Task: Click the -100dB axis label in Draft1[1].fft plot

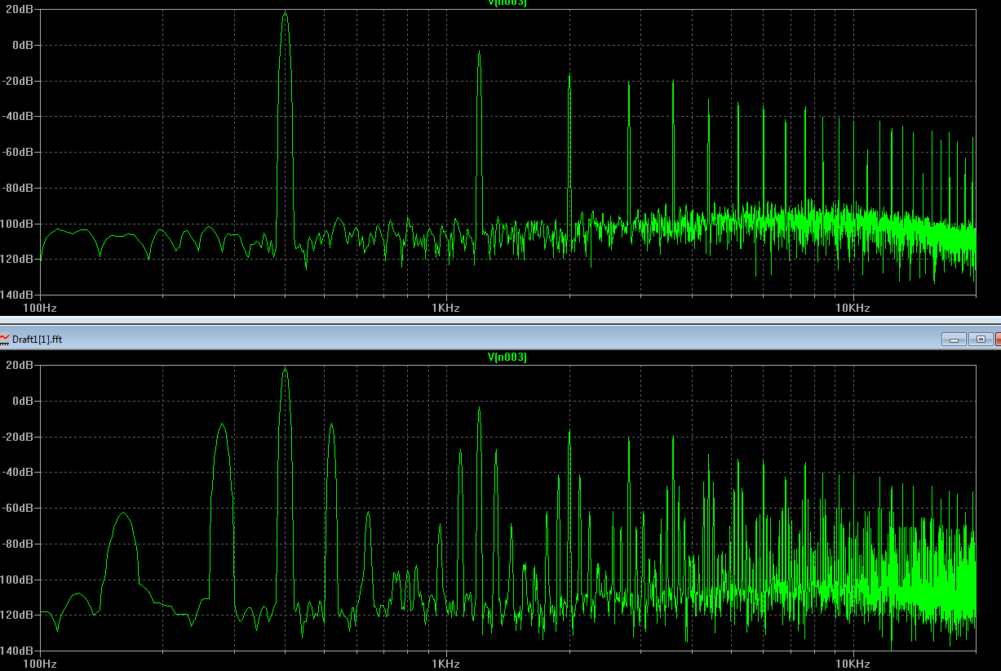Action: click(x=18, y=580)
